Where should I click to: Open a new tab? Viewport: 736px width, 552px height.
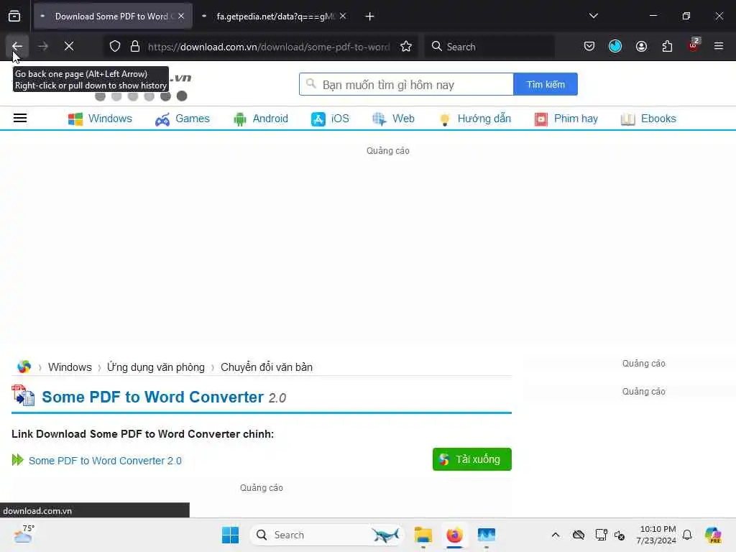[370, 17]
